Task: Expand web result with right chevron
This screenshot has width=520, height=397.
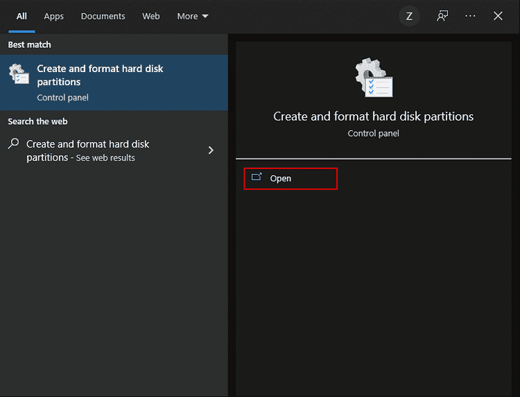Action: pyautogui.click(x=211, y=150)
